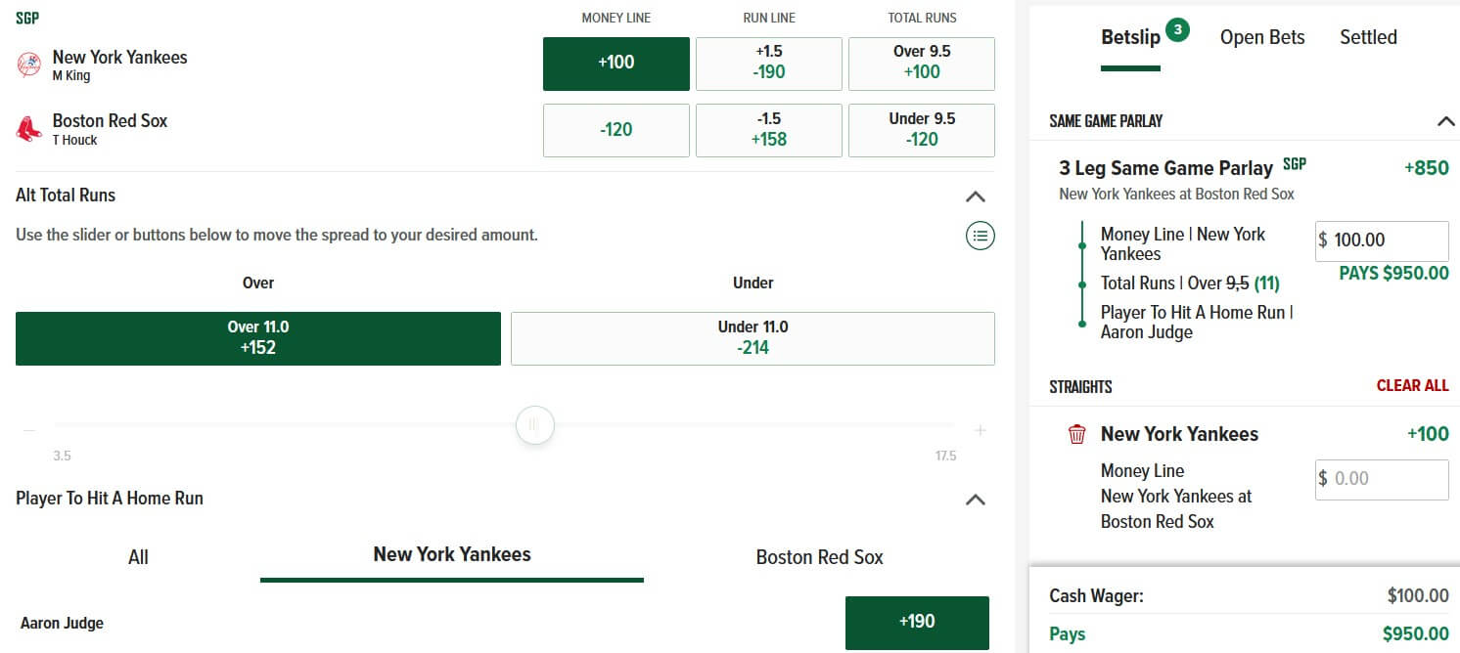The height and width of the screenshot is (653, 1460).
Task: Toggle the Over 11.0 +152 selection
Action: pos(258,338)
